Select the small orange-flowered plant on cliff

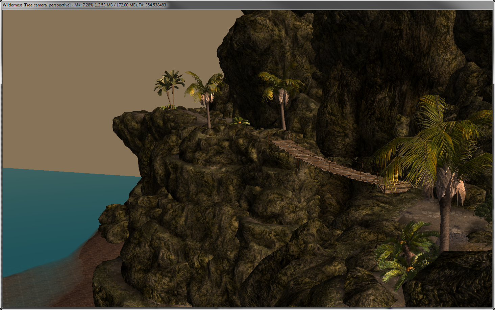pos(240,121)
